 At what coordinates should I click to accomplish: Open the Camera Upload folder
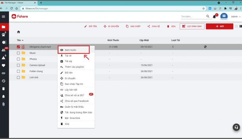pos(37,65)
